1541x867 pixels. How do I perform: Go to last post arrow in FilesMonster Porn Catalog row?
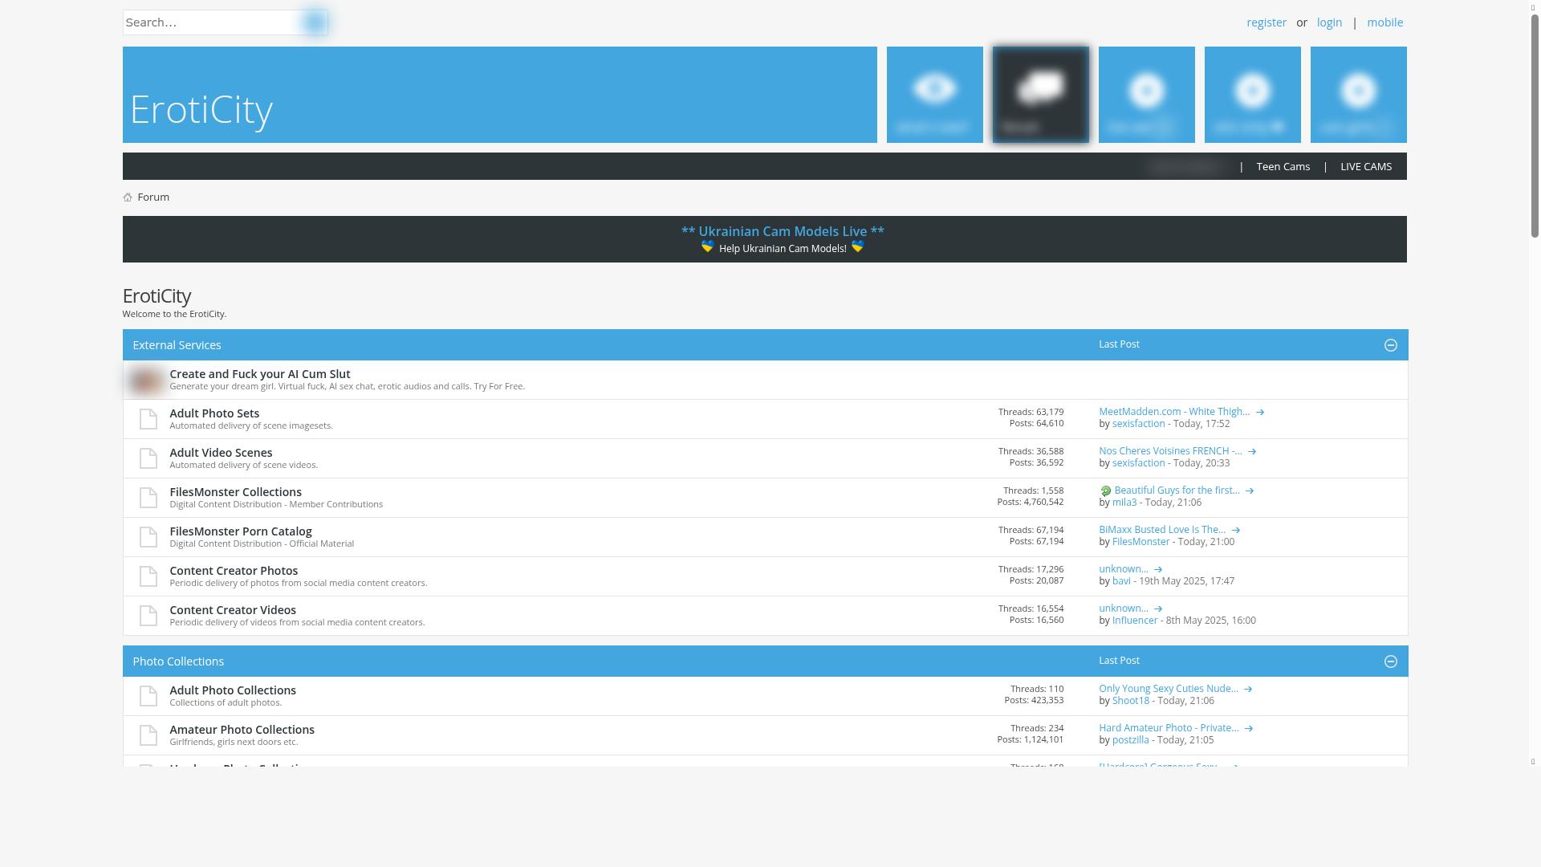(x=1236, y=531)
